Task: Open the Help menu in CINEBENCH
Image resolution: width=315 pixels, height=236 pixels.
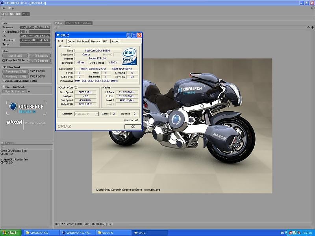Action: [11, 8]
